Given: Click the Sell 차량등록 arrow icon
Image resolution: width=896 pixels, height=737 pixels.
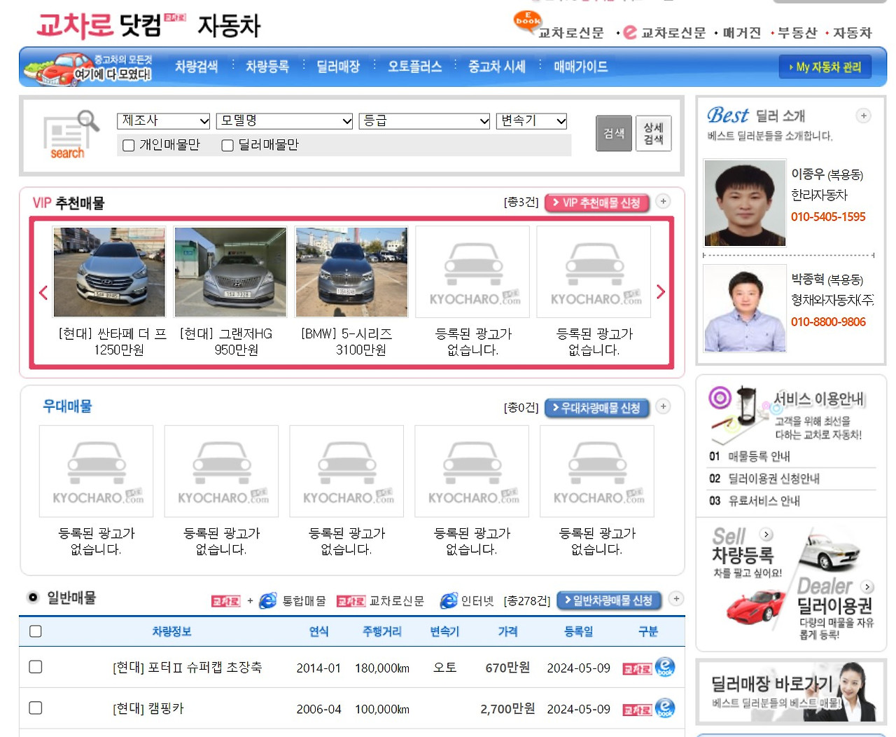Looking at the screenshot, I should click(x=766, y=534).
